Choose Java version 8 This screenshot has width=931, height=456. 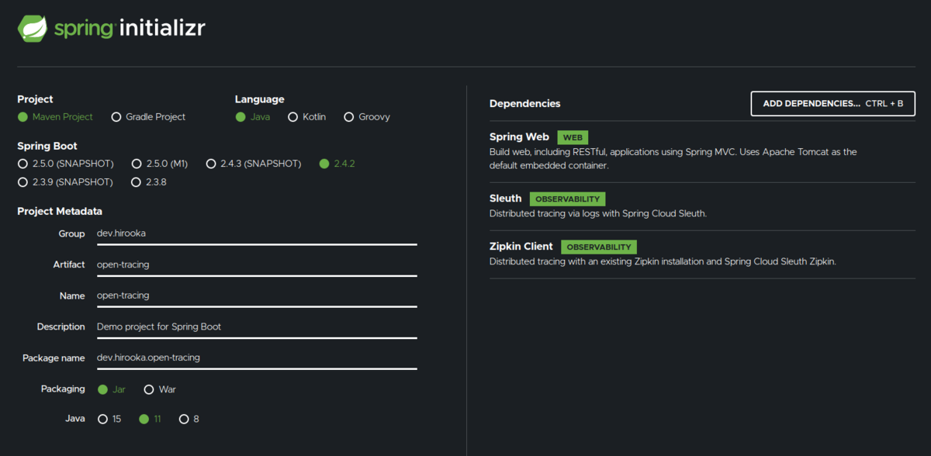(x=189, y=419)
